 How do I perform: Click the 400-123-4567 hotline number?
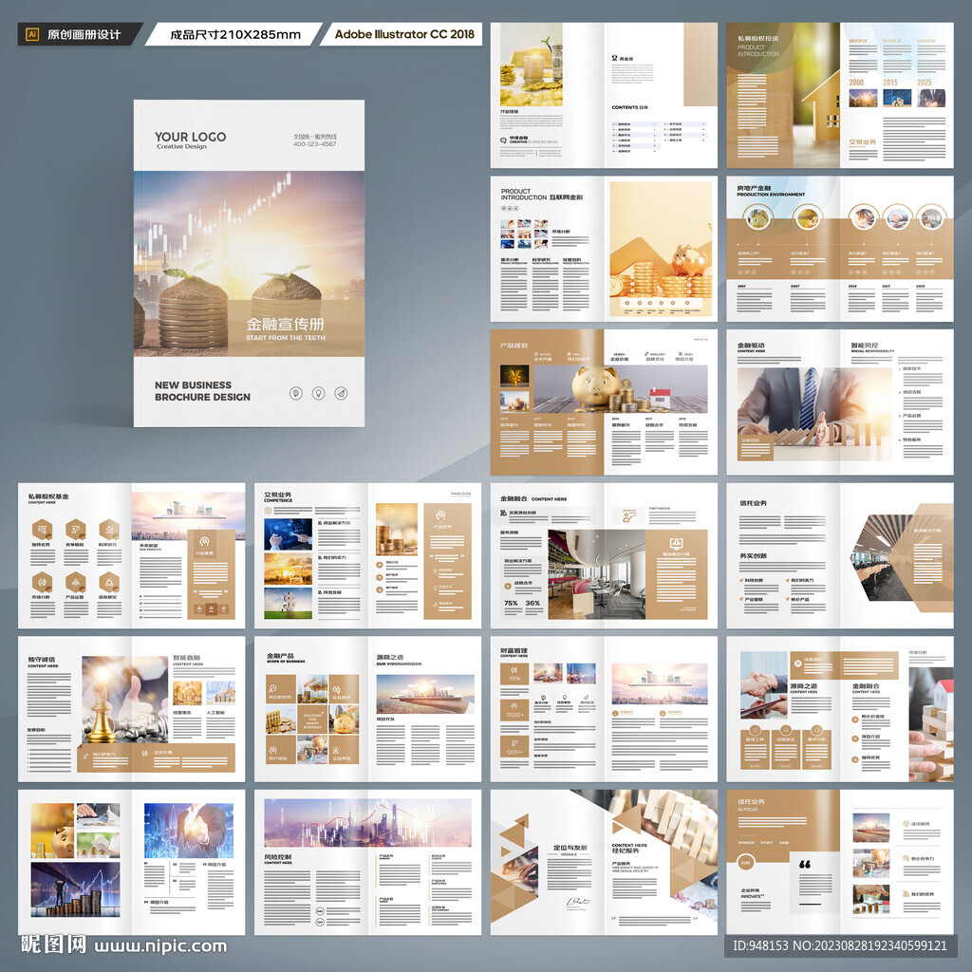(x=315, y=144)
